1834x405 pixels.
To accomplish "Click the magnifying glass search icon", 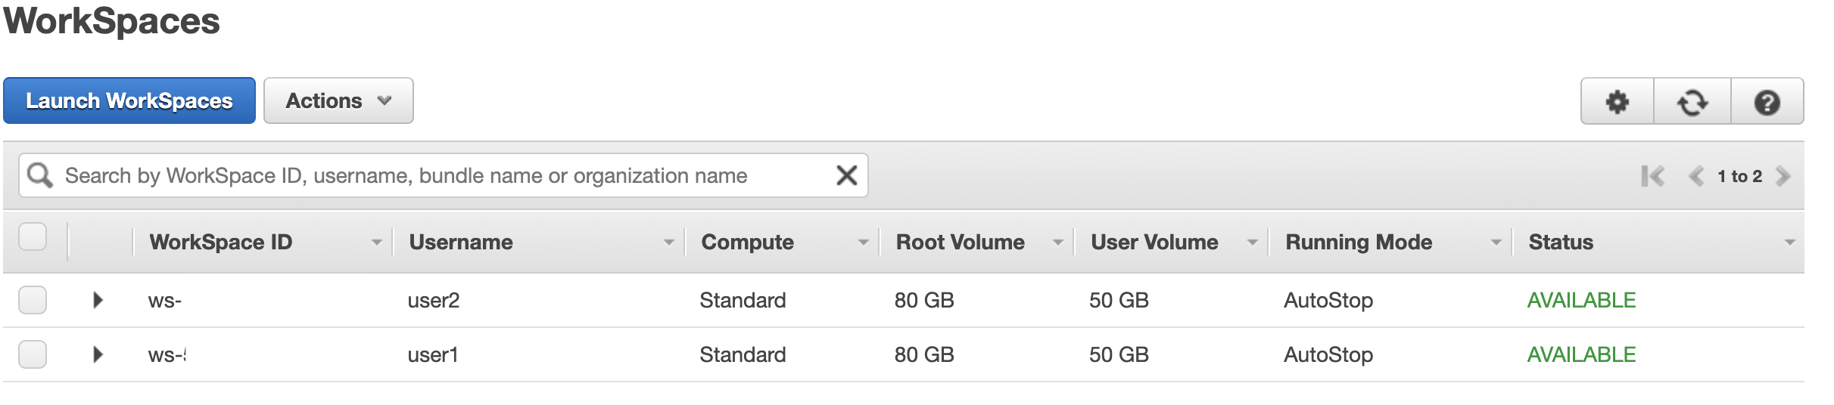I will click(39, 175).
